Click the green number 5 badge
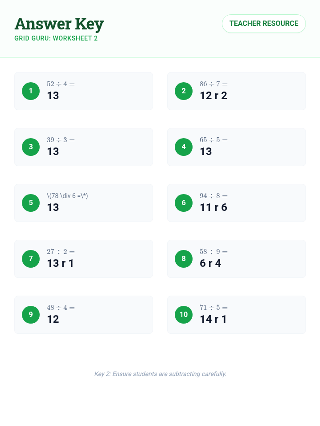320x426 pixels. pyautogui.click(x=31, y=203)
